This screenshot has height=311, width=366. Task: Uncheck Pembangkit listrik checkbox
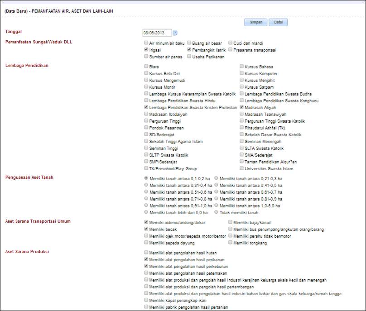[189, 49]
